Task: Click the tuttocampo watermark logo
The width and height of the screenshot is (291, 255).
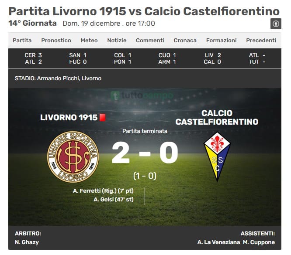Action: pyautogui.click(x=142, y=95)
